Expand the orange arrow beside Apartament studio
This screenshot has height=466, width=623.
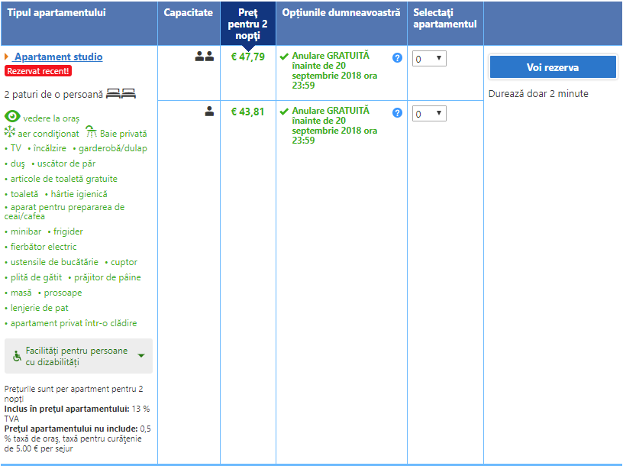[x=7, y=57]
